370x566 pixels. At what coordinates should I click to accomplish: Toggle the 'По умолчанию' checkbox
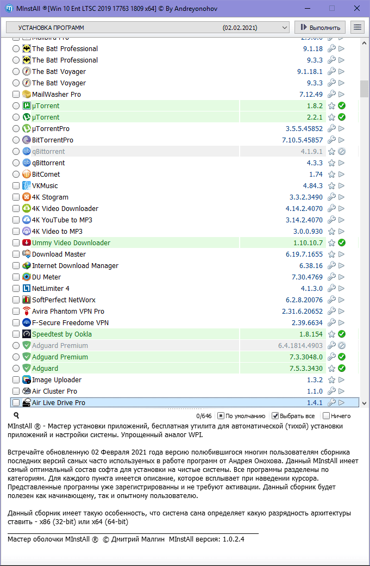click(221, 416)
